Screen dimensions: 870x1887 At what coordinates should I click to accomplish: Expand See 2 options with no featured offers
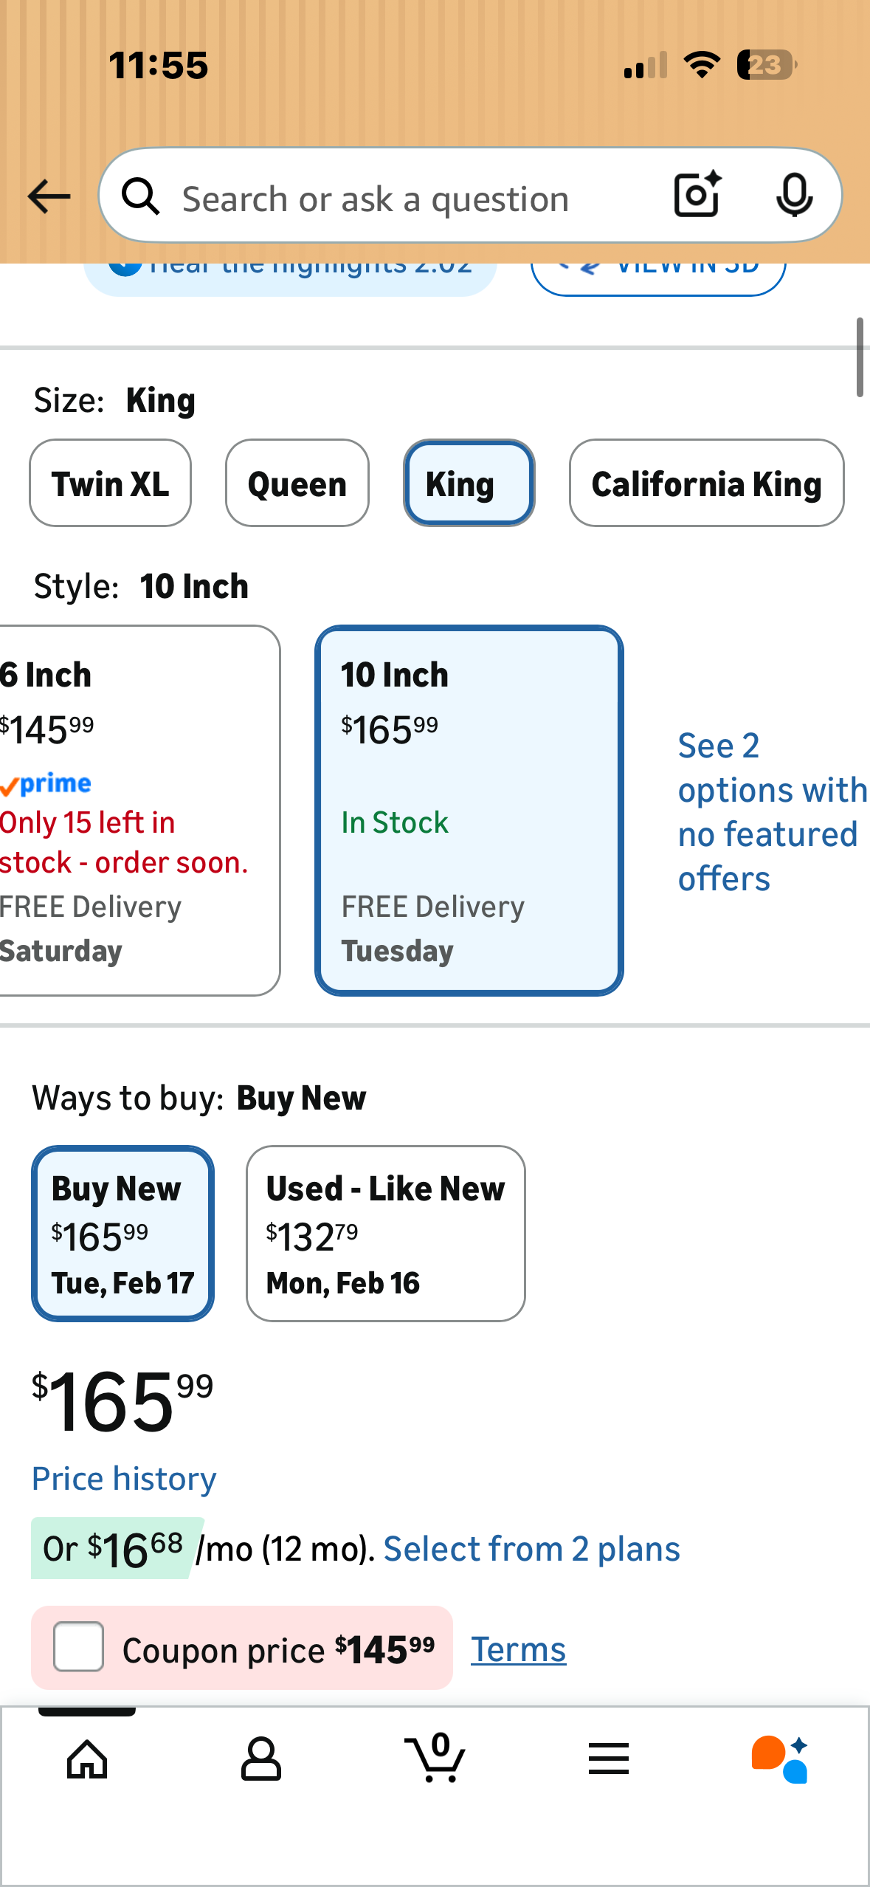(767, 811)
